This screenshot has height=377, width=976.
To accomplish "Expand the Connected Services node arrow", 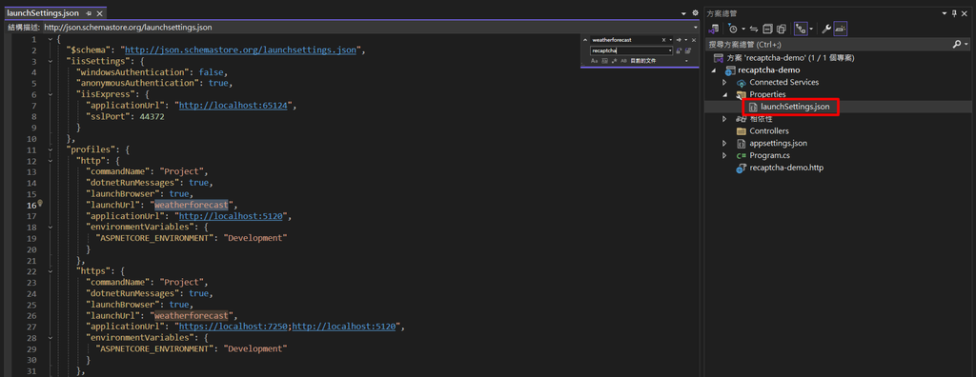I will tap(724, 82).
